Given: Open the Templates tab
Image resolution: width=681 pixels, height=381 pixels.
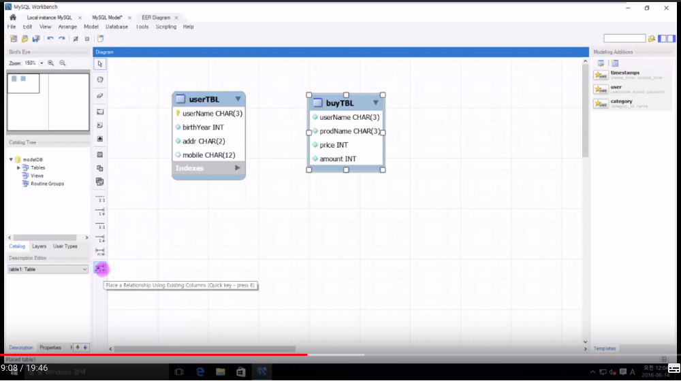Looking at the screenshot, I should [x=605, y=348].
